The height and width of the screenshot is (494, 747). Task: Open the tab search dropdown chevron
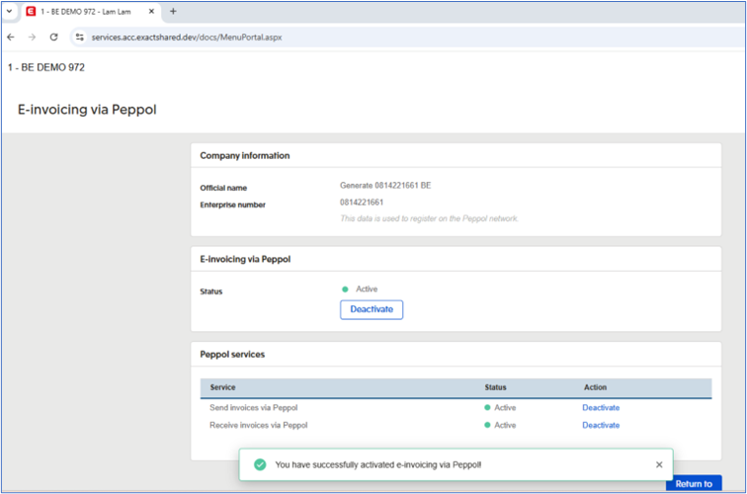tap(10, 12)
